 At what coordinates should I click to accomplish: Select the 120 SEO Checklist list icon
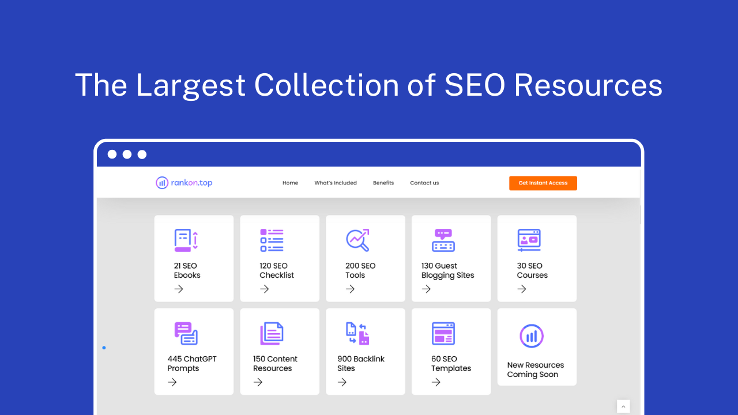tap(272, 240)
